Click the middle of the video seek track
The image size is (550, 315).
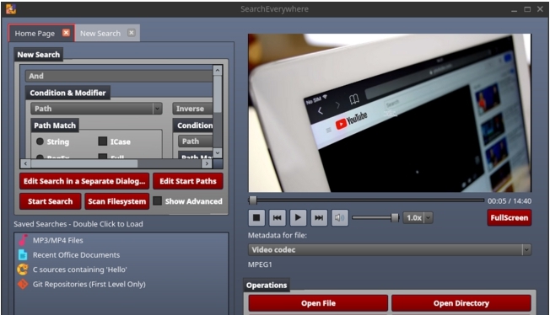[367, 200]
